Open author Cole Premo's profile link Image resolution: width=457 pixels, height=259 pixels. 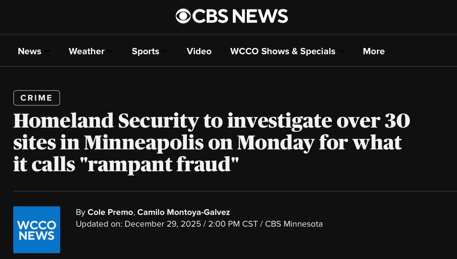pyautogui.click(x=110, y=212)
